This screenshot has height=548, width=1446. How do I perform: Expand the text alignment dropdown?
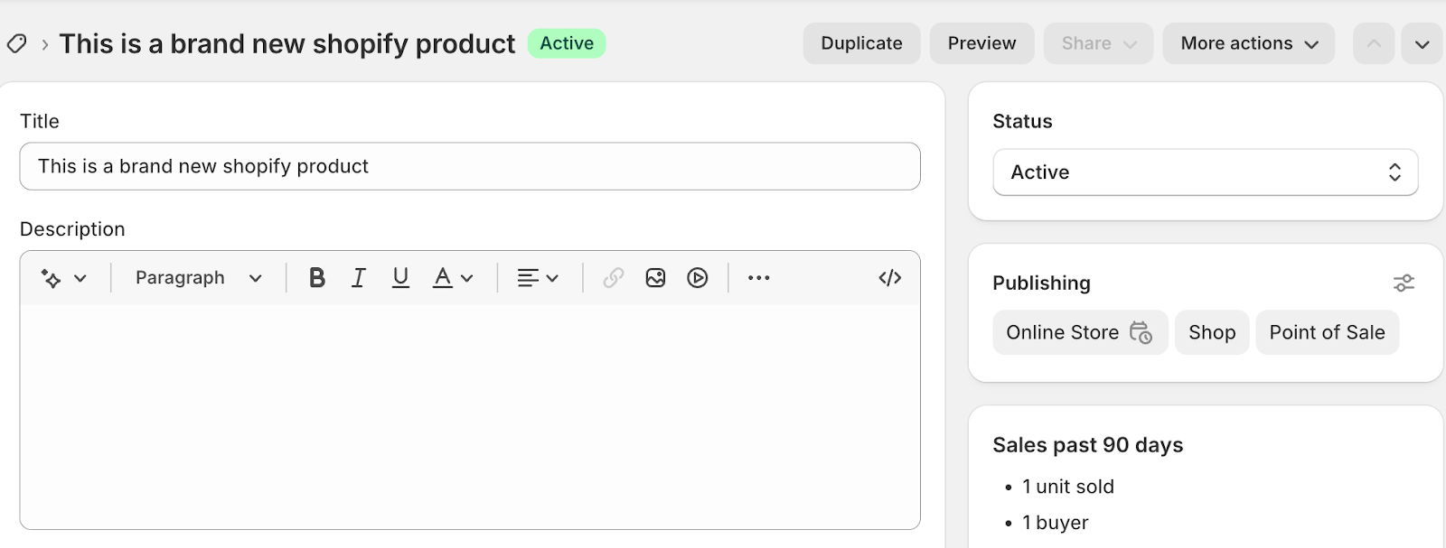[x=538, y=278]
